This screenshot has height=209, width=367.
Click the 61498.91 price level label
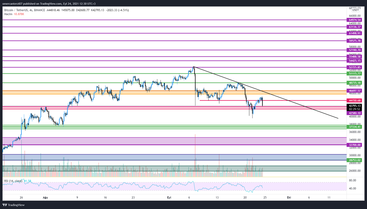354,33
